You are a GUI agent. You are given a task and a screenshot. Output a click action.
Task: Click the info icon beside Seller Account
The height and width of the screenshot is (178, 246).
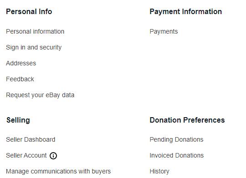pyautogui.click(x=53, y=156)
